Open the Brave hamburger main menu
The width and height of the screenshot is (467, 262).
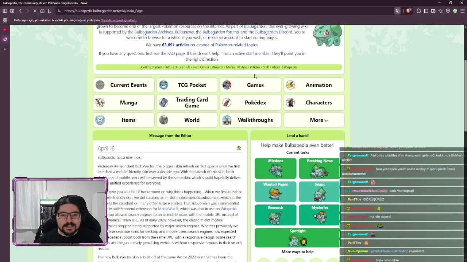click(x=462, y=11)
